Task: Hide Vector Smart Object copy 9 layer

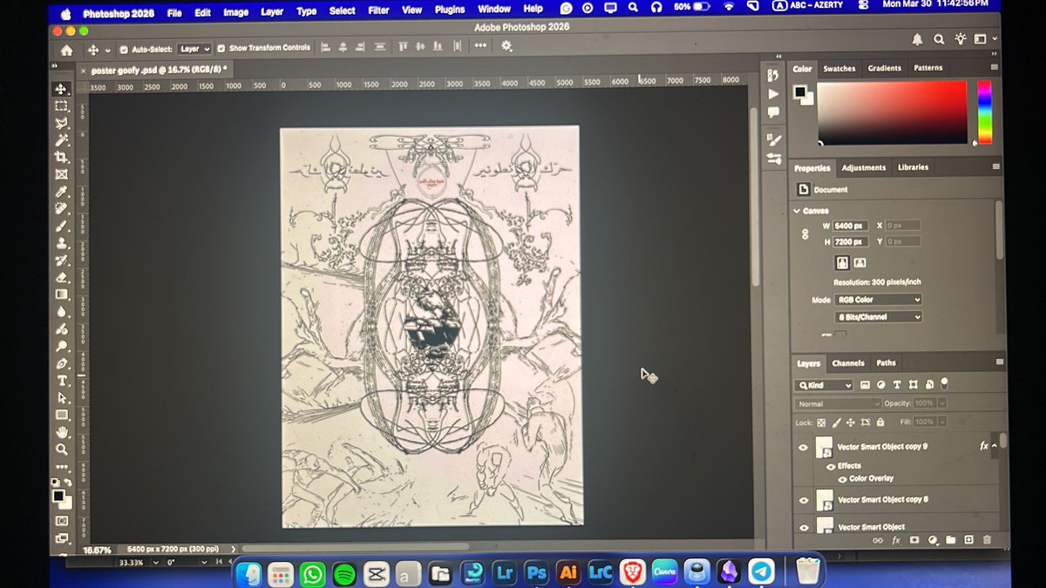Action: (x=804, y=448)
